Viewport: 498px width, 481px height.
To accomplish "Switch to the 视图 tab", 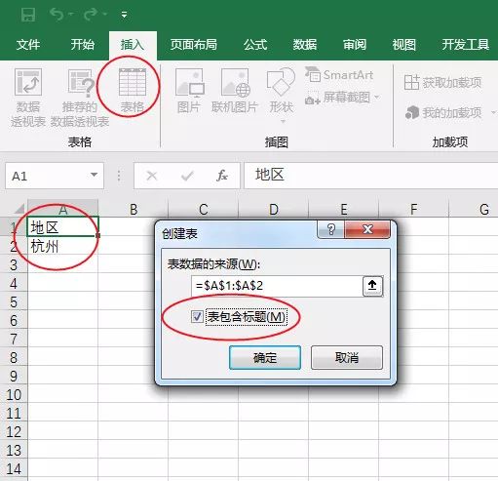I will coord(403,45).
